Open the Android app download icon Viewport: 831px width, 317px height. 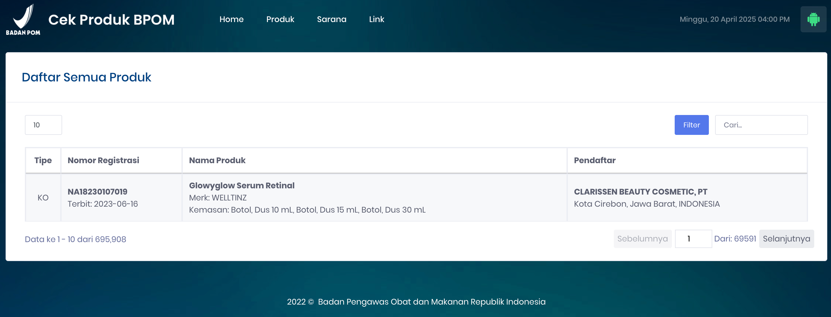coord(813,19)
